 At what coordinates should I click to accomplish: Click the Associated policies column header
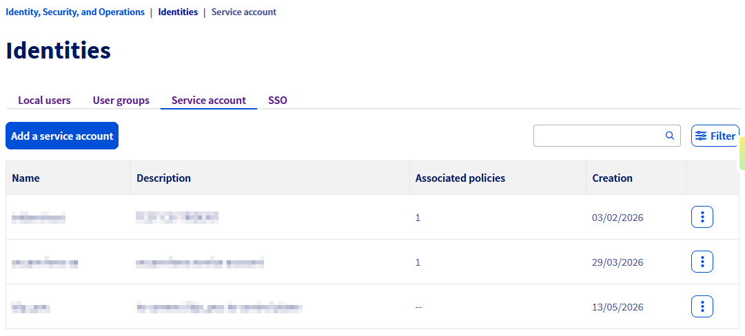pyautogui.click(x=498, y=178)
